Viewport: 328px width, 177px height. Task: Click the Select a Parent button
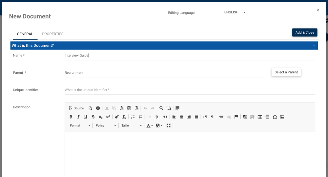click(286, 72)
